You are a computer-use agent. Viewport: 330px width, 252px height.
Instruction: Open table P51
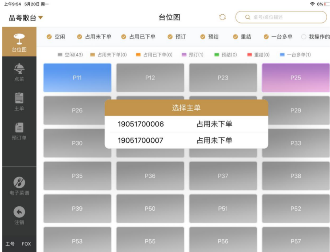pyautogui.click(x=223, y=209)
